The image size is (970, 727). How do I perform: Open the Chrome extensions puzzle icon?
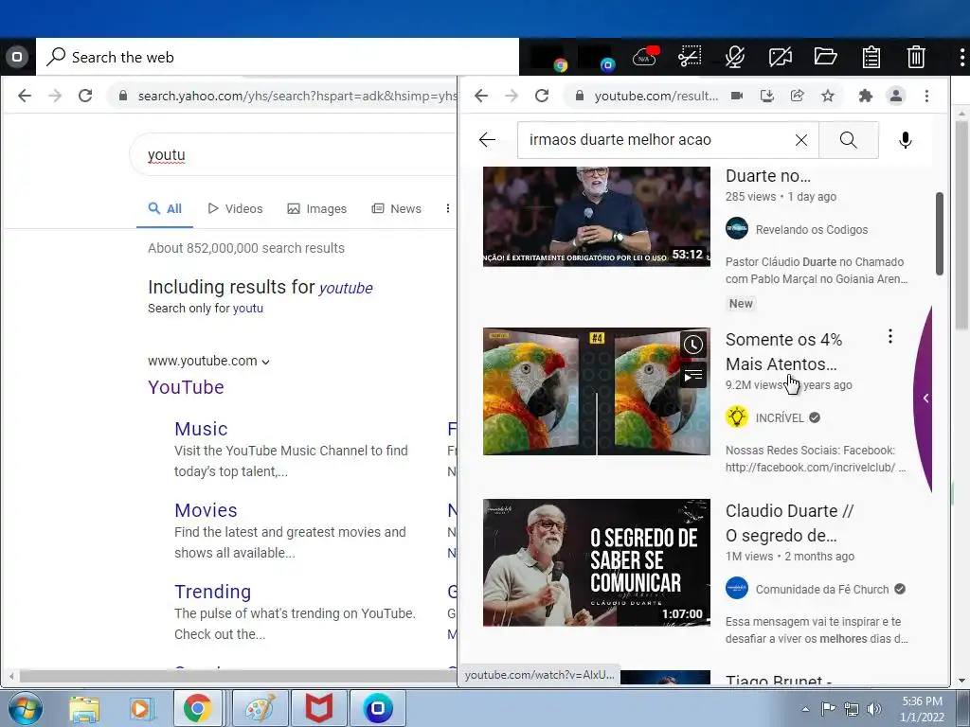[x=866, y=96]
